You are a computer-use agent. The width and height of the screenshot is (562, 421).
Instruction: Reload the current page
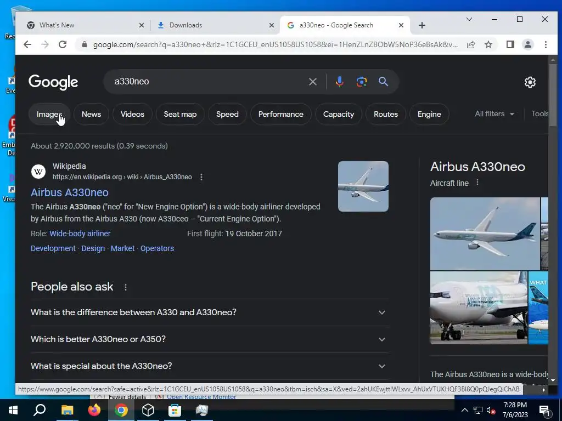click(63, 44)
